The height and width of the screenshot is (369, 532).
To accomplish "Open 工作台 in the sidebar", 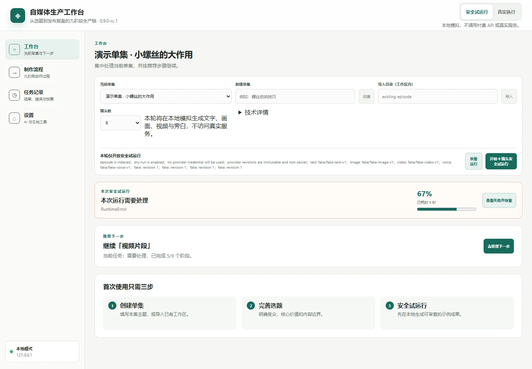I will (x=42, y=49).
